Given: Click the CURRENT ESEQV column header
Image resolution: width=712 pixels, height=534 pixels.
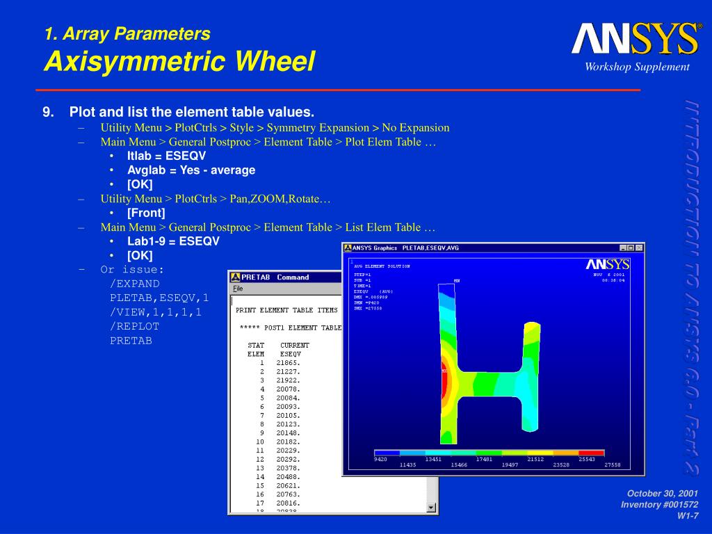Looking at the screenshot, I should point(294,350).
